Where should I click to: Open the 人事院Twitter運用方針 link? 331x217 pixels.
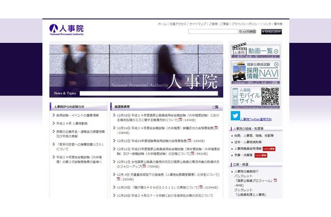(x=256, y=119)
